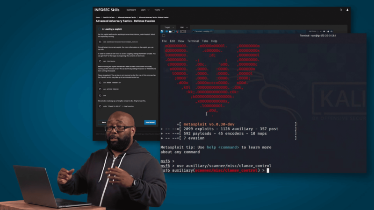Viewport: 374px width, 210px height.
Task: Click the Kali dragon menu icon
Action: coord(163,31)
